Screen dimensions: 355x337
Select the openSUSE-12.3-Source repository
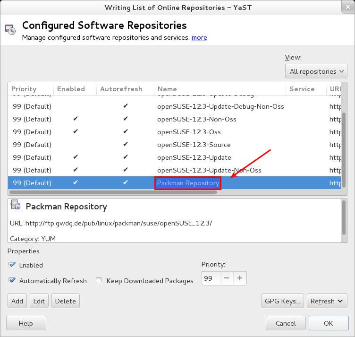(x=174, y=145)
